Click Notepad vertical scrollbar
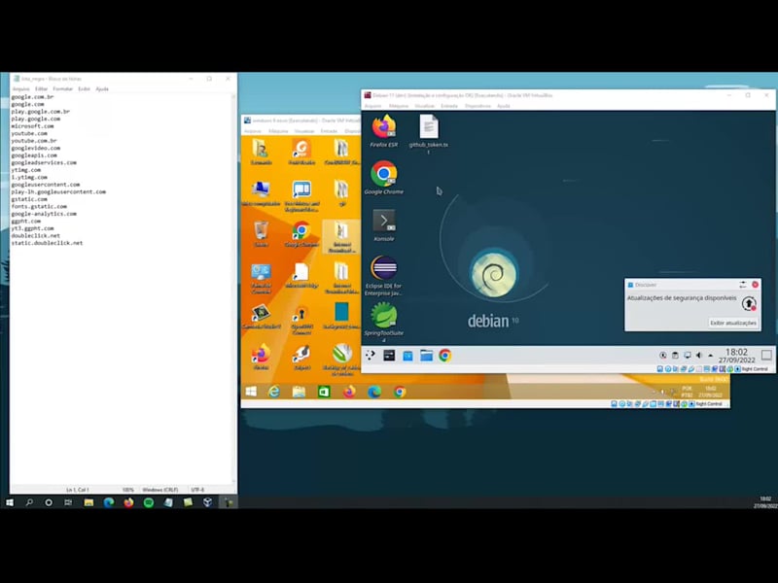The height and width of the screenshot is (583, 778). (x=233, y=289)
